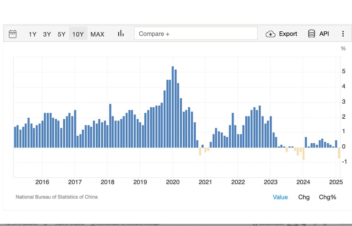Click the 2018 x-axis label

(107, 182)
